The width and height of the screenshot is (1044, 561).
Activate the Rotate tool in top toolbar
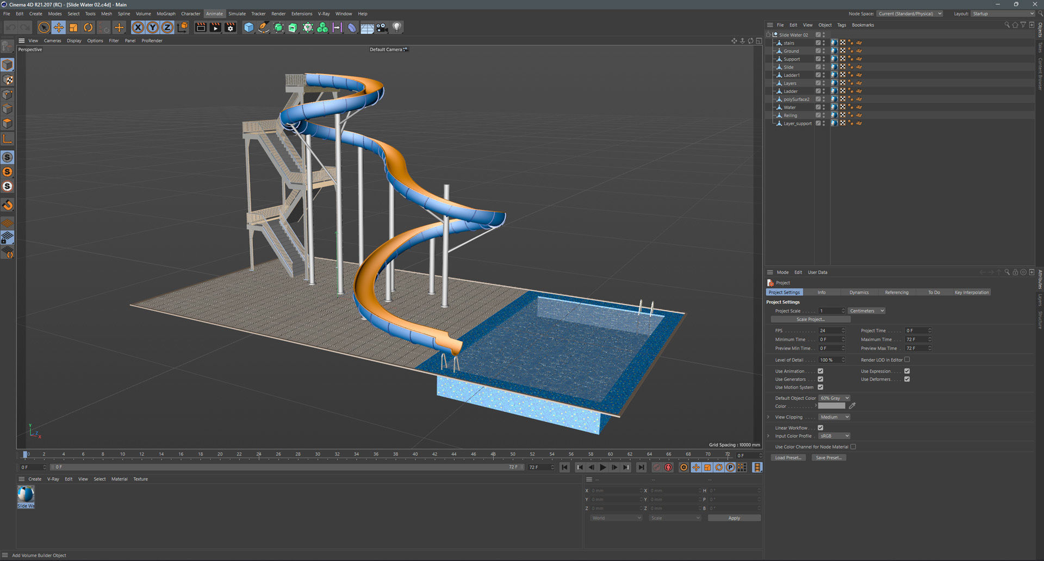point(88,27)
